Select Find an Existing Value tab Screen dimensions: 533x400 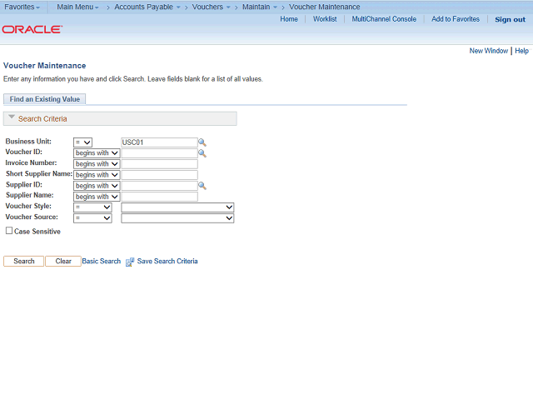pos(44,99)
